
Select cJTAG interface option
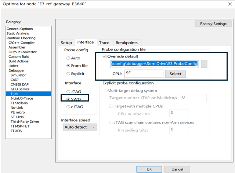click(68, 107)
